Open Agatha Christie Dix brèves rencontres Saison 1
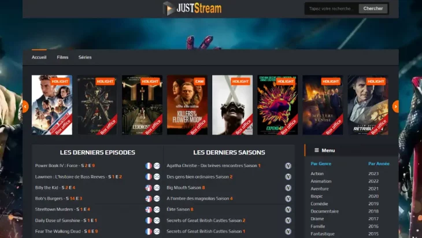 click(213, 166)
